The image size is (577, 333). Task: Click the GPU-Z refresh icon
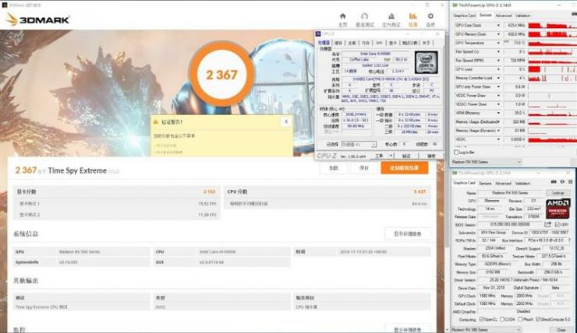pyautogui.click(x=562, y=182)
